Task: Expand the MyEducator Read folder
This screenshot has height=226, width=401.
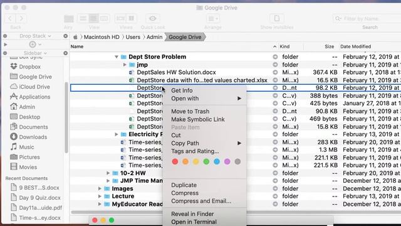Action: click(100, 204)
